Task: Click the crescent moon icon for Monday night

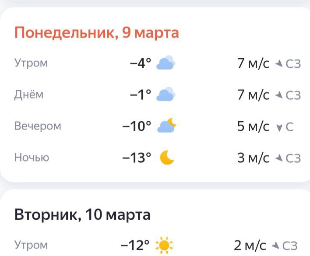Action: pos(167,158)
